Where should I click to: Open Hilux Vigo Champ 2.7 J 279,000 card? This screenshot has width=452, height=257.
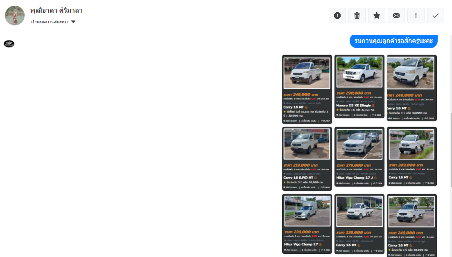tap(359, 157)
